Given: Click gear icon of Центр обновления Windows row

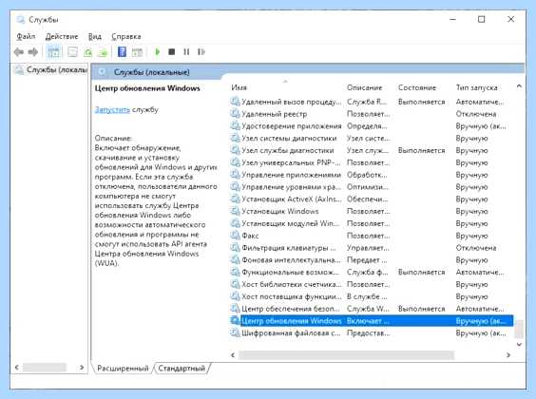Looking at the screenshot, I should (235, 320).
